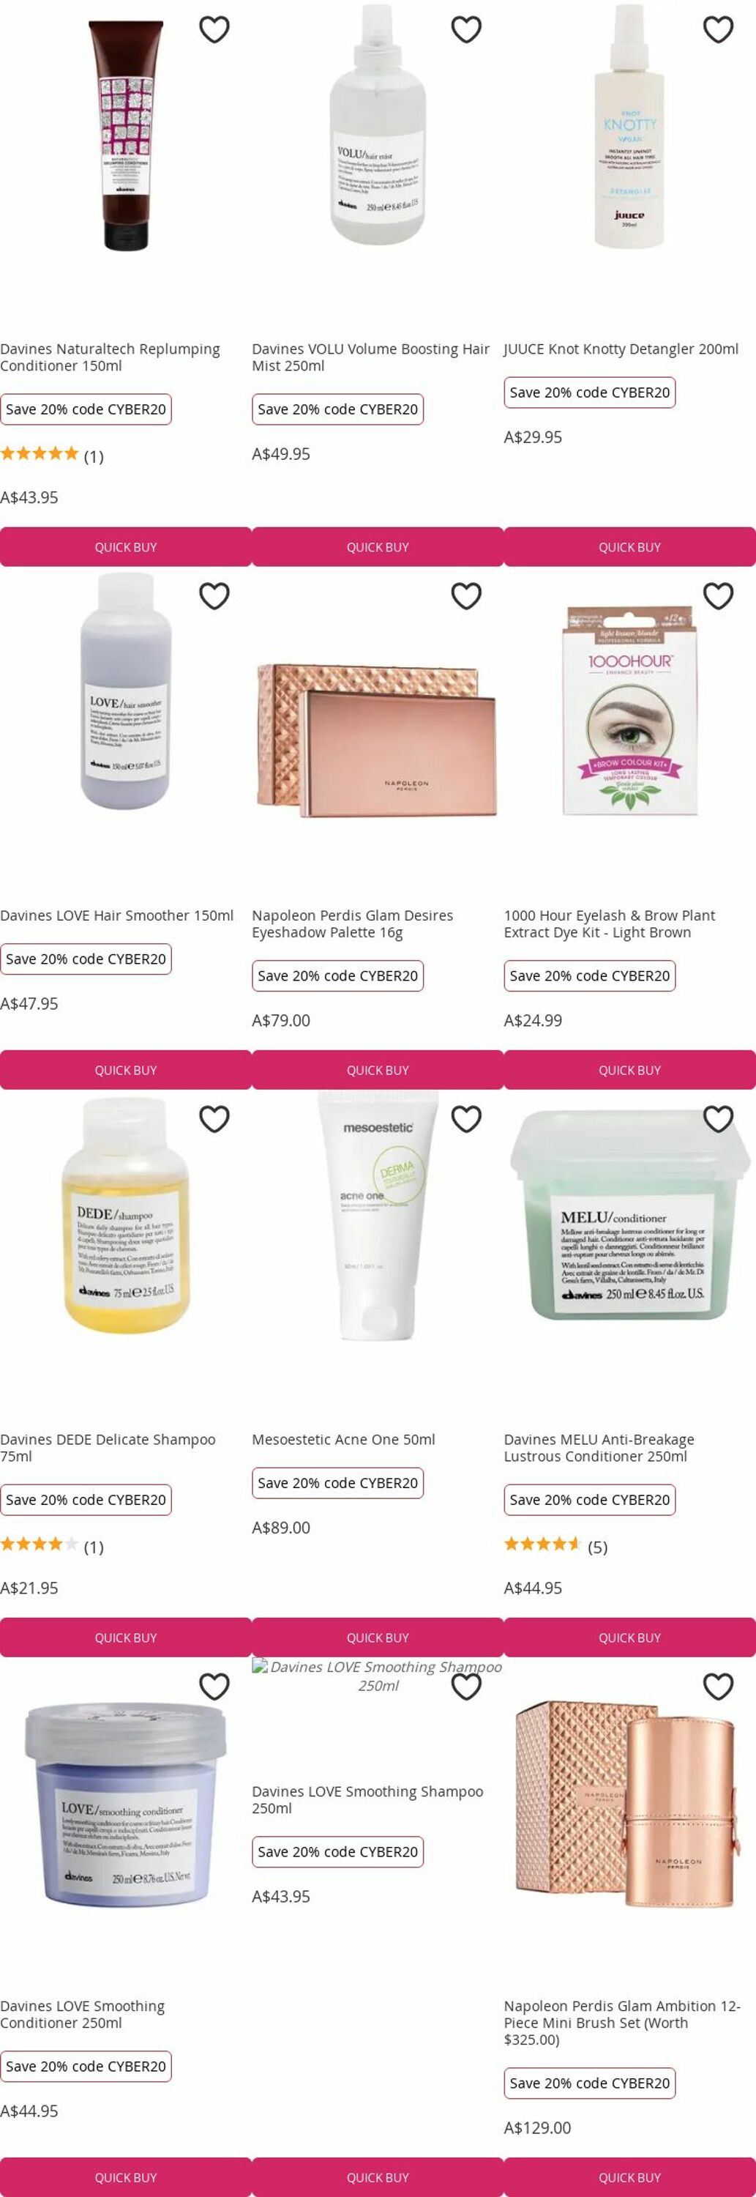Quick buy Napoleon Perdis Glam Desires Eyeshadow Palette
The height and width of the screenshot is (2197, 756).
click(378, 1069)
